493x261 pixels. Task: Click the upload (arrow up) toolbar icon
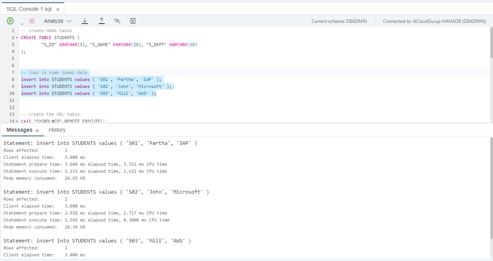pos(101,21)
